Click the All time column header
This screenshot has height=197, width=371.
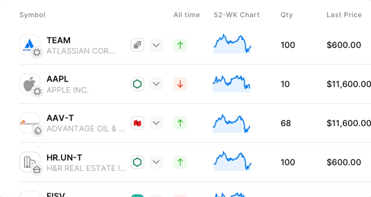pos(187,15)
